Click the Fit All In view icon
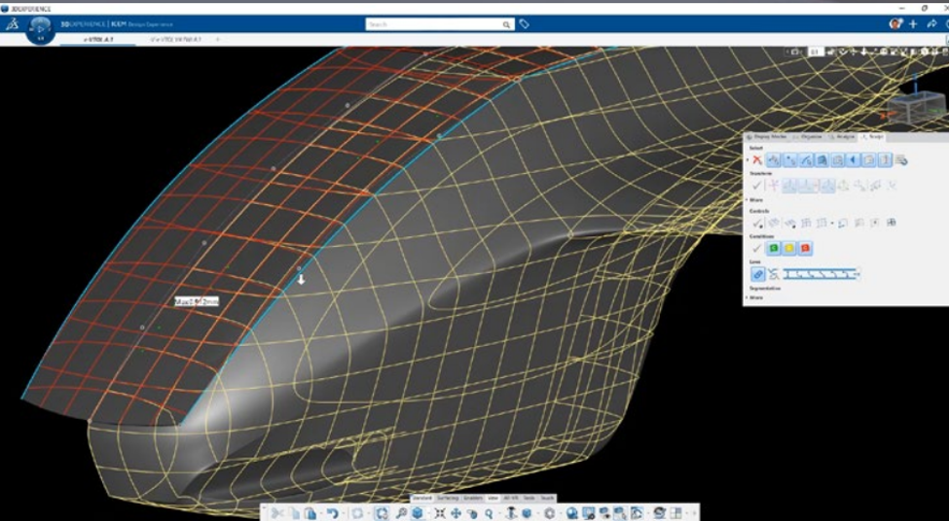This screenshot has height=521, width=950. click(x=381, y=512)
